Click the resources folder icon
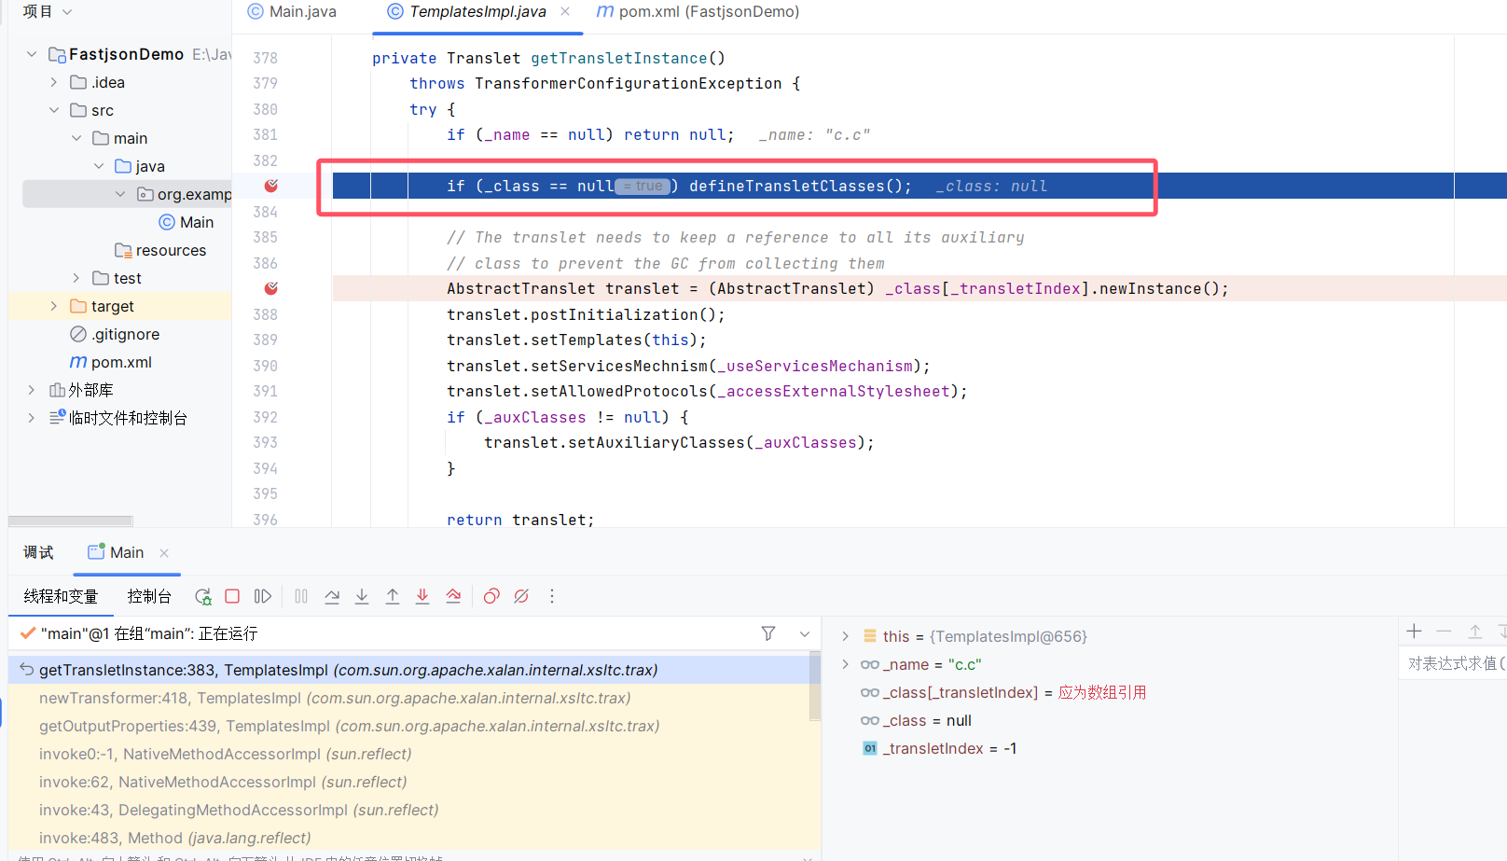This screenshot has width=1507, height=861. click(x=123, y=250)
